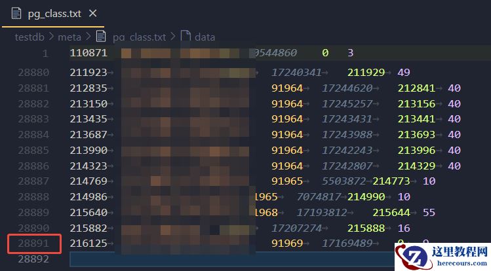Click italic value 17242243
The width and height of the screenshot is (491, 271).
pyautogui.click(x=347, y=151)
